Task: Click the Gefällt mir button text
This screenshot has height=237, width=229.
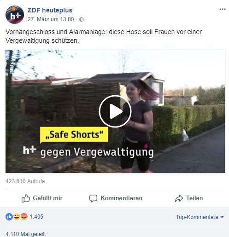Action: click(47, 198)
